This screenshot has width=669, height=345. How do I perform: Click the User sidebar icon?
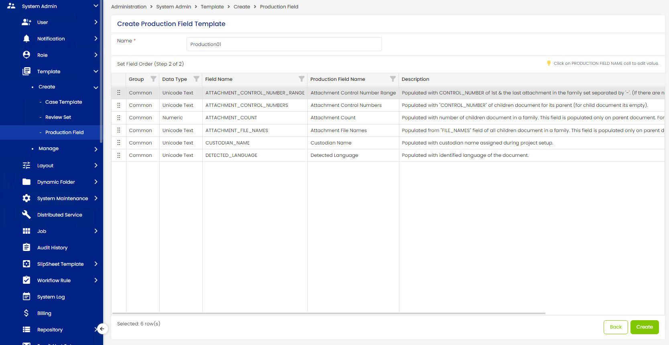26,22
